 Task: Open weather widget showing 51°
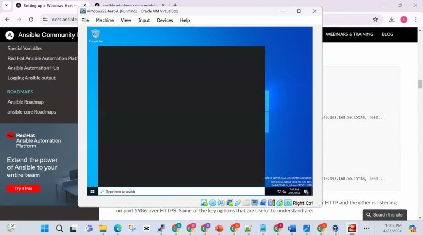click(11, 228)
